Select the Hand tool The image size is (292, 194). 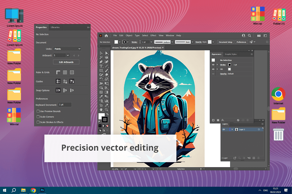(101, 110)
